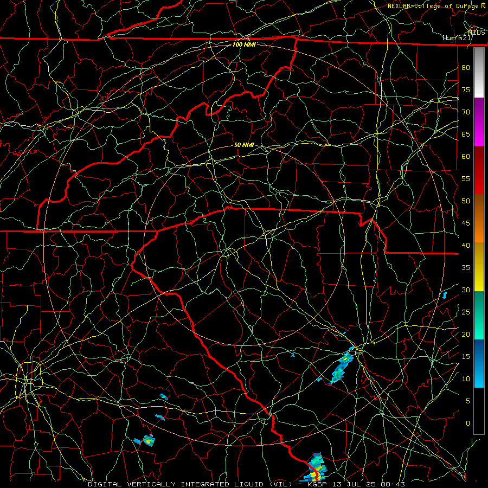
Task: Pick the yellow segment of the color scale
Action: [x=479, y=267]
